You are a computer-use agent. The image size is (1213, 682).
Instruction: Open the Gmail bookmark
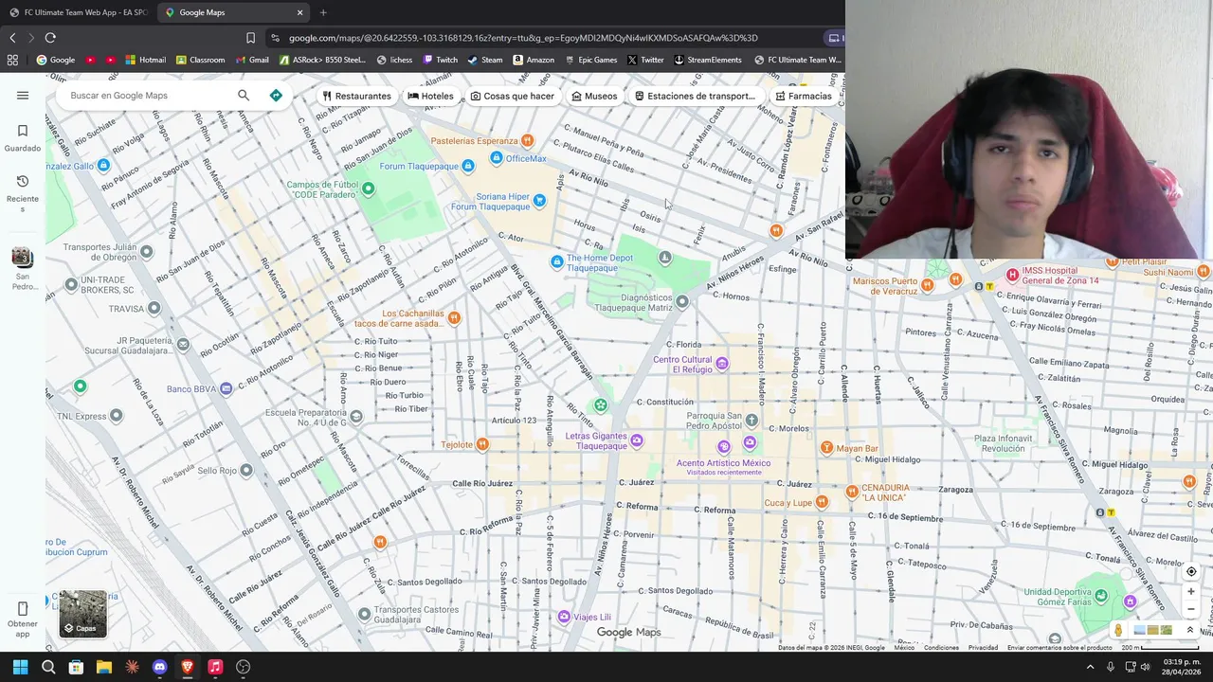pos(251,60)
